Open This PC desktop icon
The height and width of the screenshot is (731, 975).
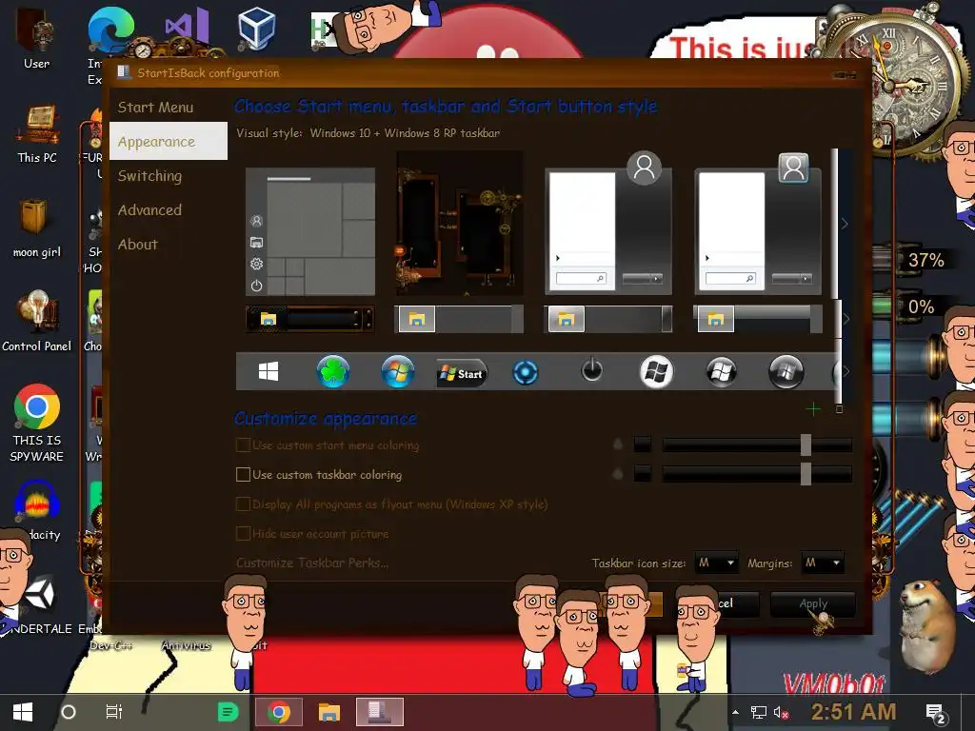37,133
